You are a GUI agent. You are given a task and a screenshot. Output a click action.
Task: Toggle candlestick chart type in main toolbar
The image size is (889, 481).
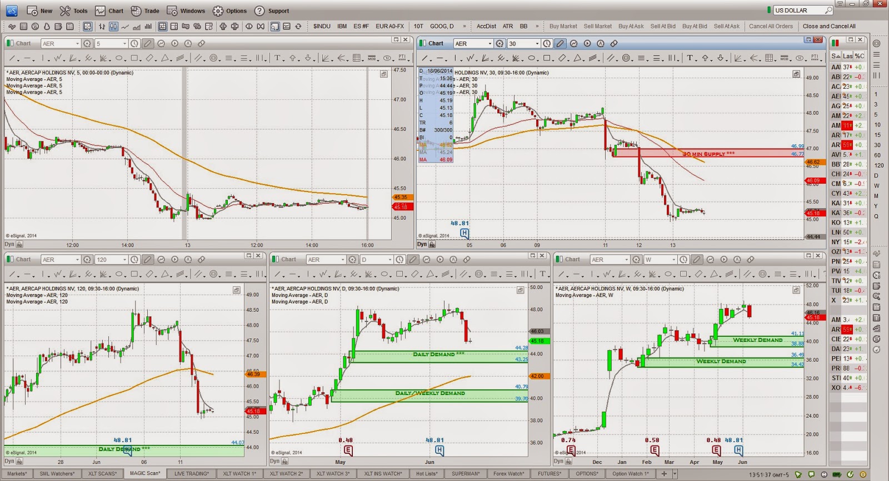pyautogui.click(x=113, y=26)
